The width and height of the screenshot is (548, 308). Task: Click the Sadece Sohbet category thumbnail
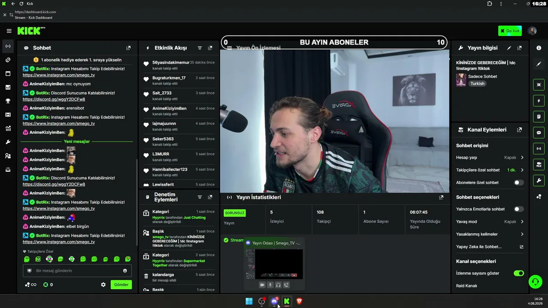coord(461,80)
